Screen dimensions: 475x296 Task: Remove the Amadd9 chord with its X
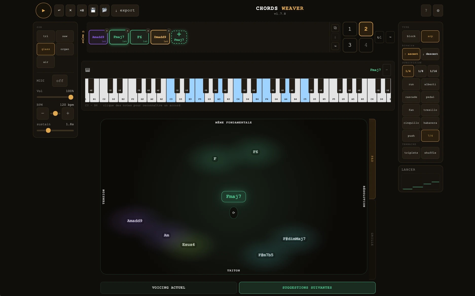pyautogui.click(x=107, y=31)
